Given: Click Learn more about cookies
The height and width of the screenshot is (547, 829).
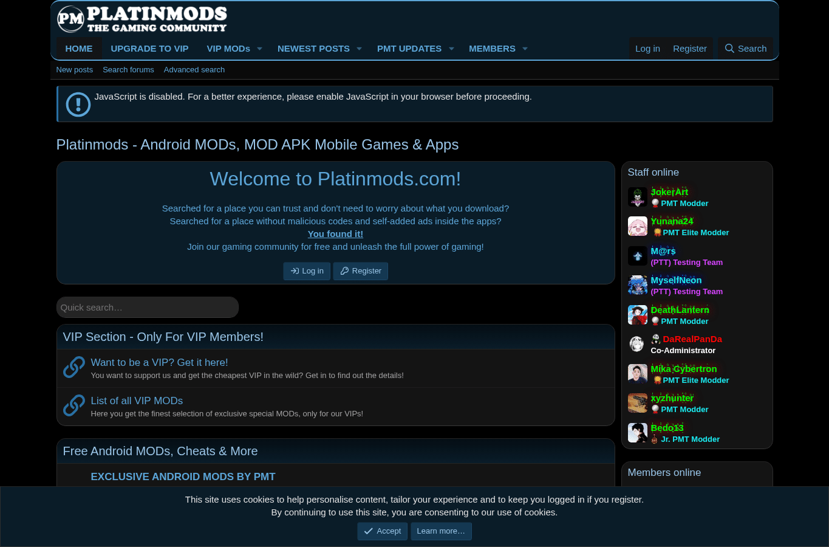Looking at the screenshot, I should click(441, 531).
